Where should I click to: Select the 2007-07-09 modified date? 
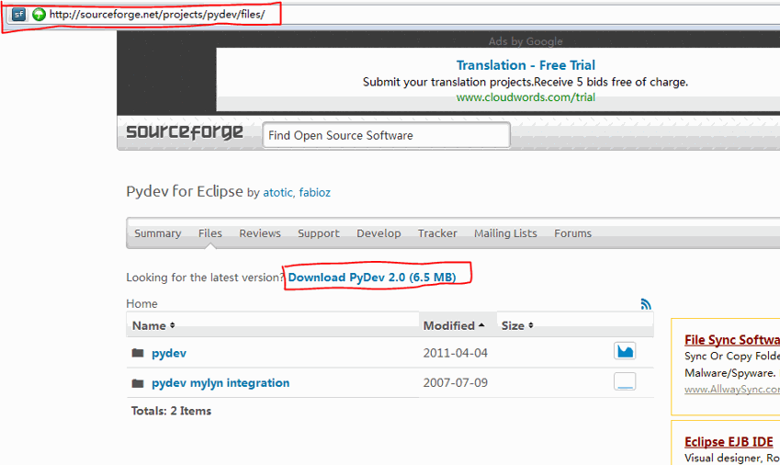pyautogui.click(x=455, y=383)
